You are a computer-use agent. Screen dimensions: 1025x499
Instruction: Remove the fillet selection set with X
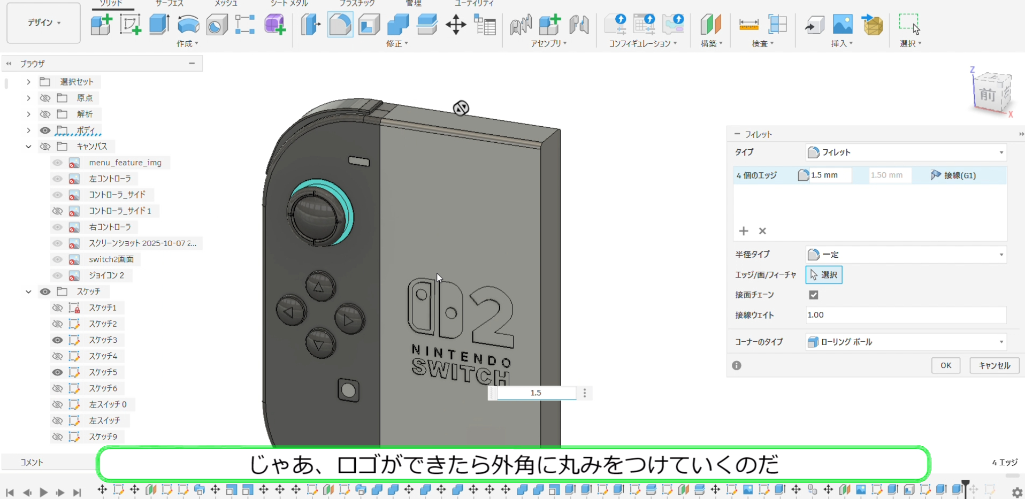click(762, 231)
